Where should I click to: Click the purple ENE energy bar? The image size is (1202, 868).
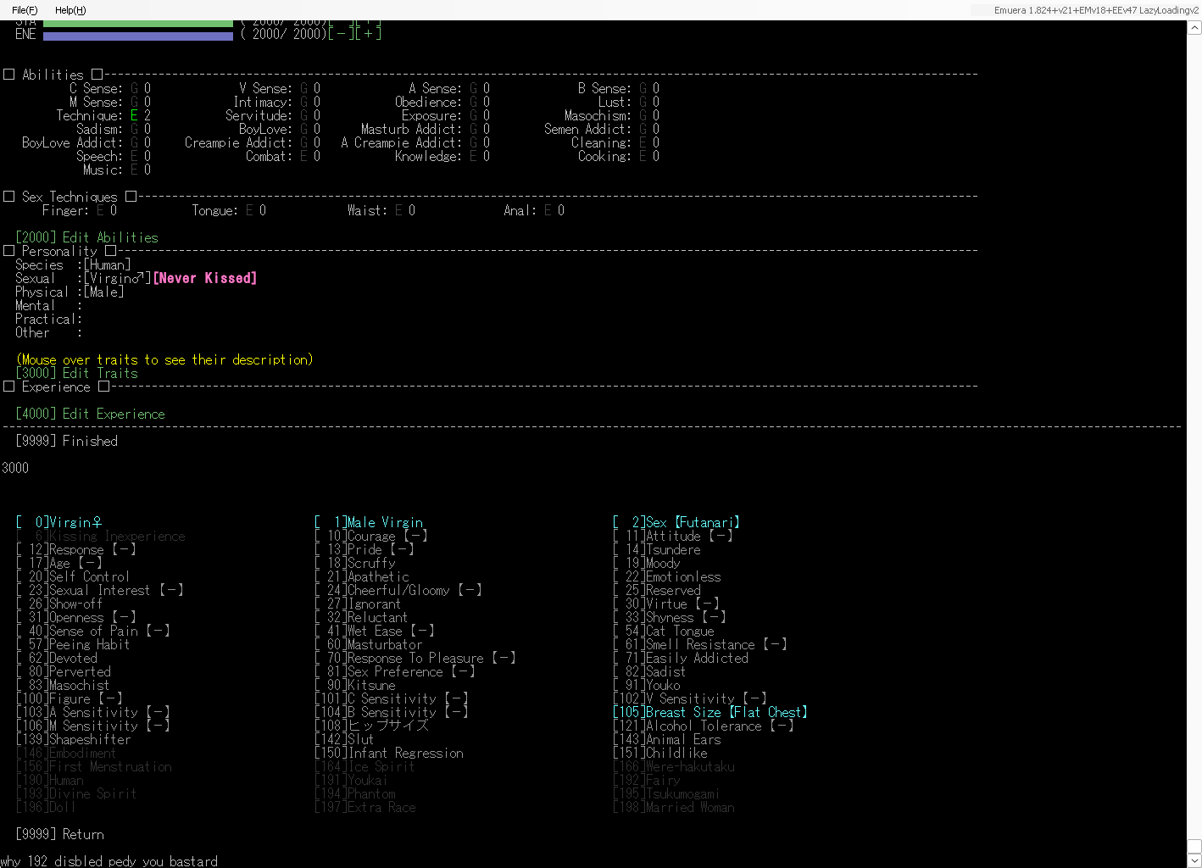coord(137,36)
